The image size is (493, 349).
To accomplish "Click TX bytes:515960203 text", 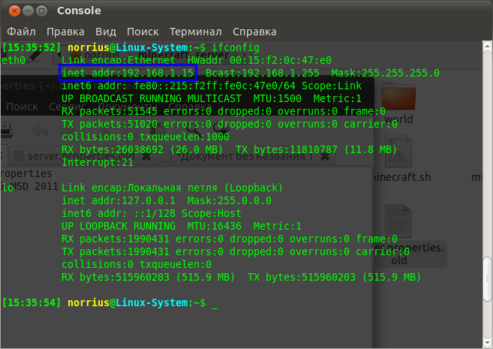I will 302,277.
